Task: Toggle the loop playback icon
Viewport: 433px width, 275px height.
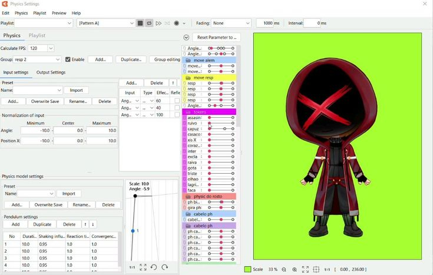Action: tap(149, 24)
